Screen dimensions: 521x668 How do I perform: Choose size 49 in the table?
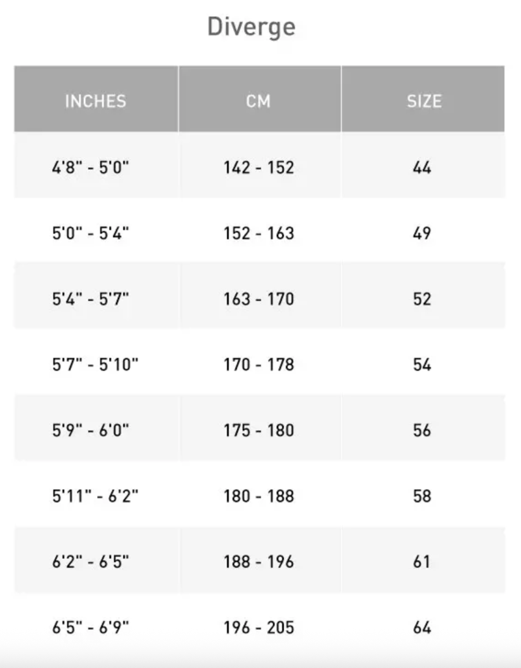point(422,234)
